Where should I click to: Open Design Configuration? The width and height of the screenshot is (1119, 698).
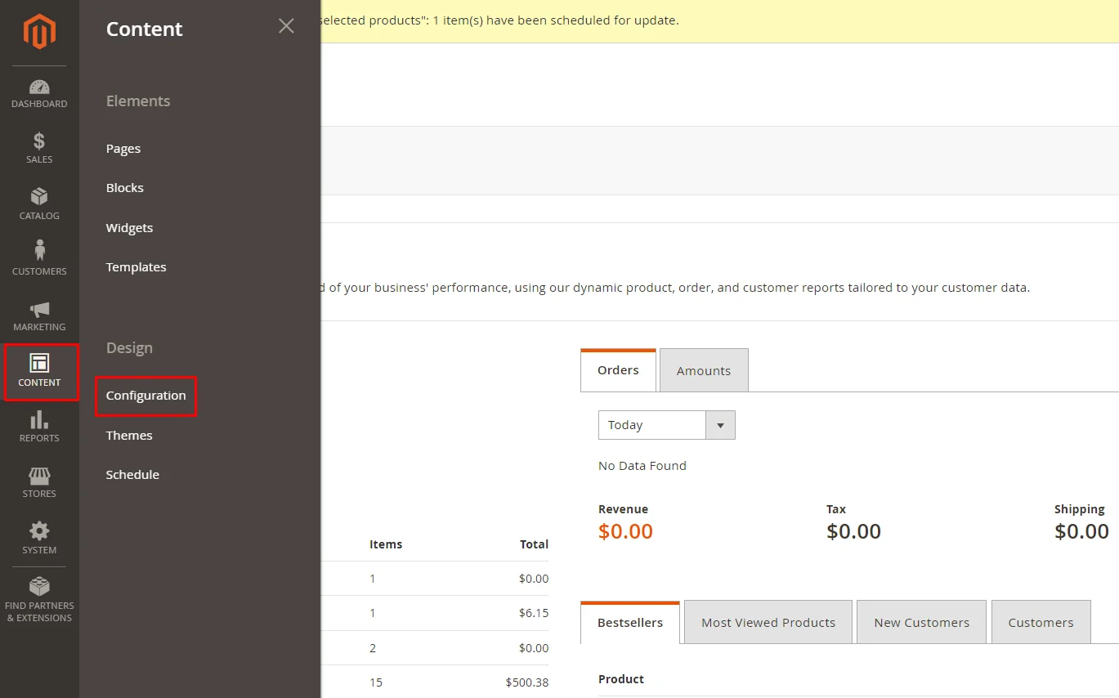click(145, 396)
